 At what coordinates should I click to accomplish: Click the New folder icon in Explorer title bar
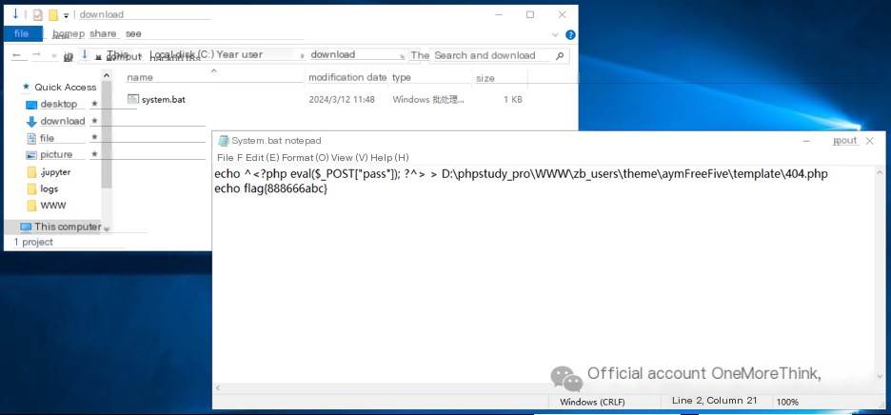53,15
